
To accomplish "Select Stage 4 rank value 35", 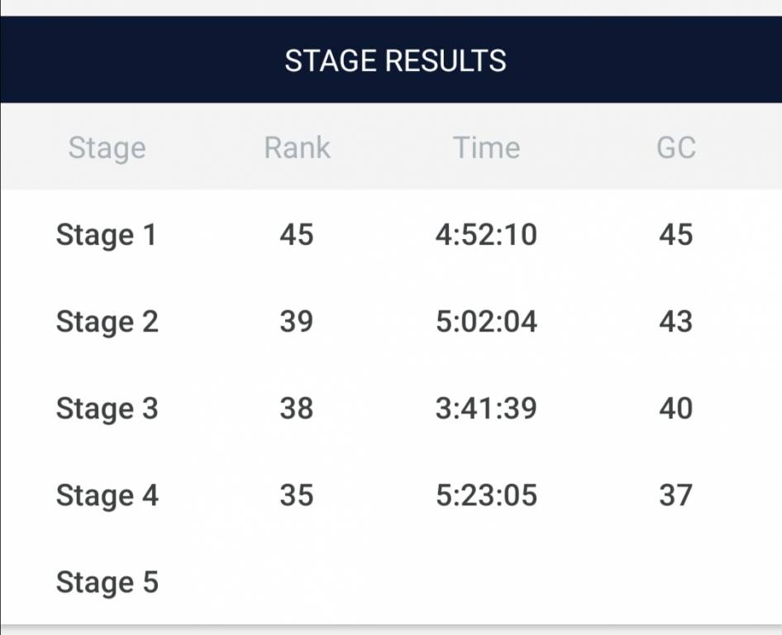I will 297,494.
